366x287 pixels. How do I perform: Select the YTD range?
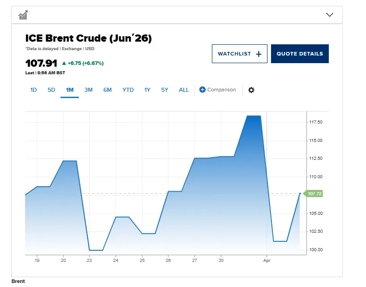point(128,90)
